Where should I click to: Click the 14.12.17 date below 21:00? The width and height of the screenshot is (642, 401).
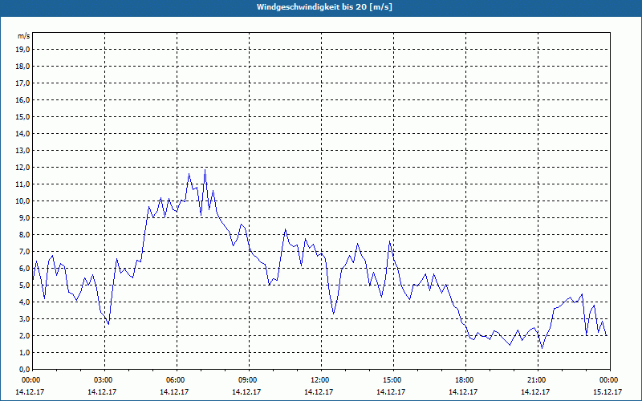[535, 391]
